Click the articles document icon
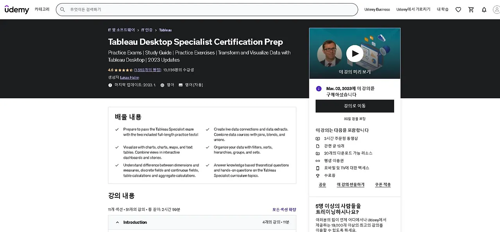 318,146
